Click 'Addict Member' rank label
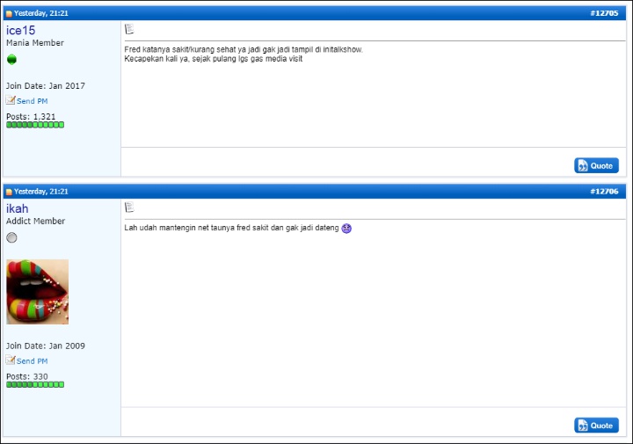633x444 pixels. click(35, 222)
